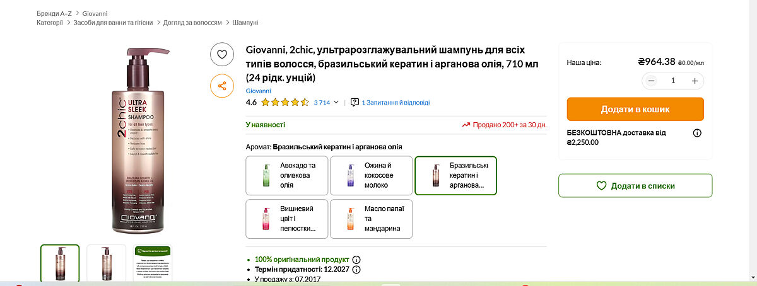Decrease quantity with minus button
Screen dimensions: 757x286
[x=652, y=81]
